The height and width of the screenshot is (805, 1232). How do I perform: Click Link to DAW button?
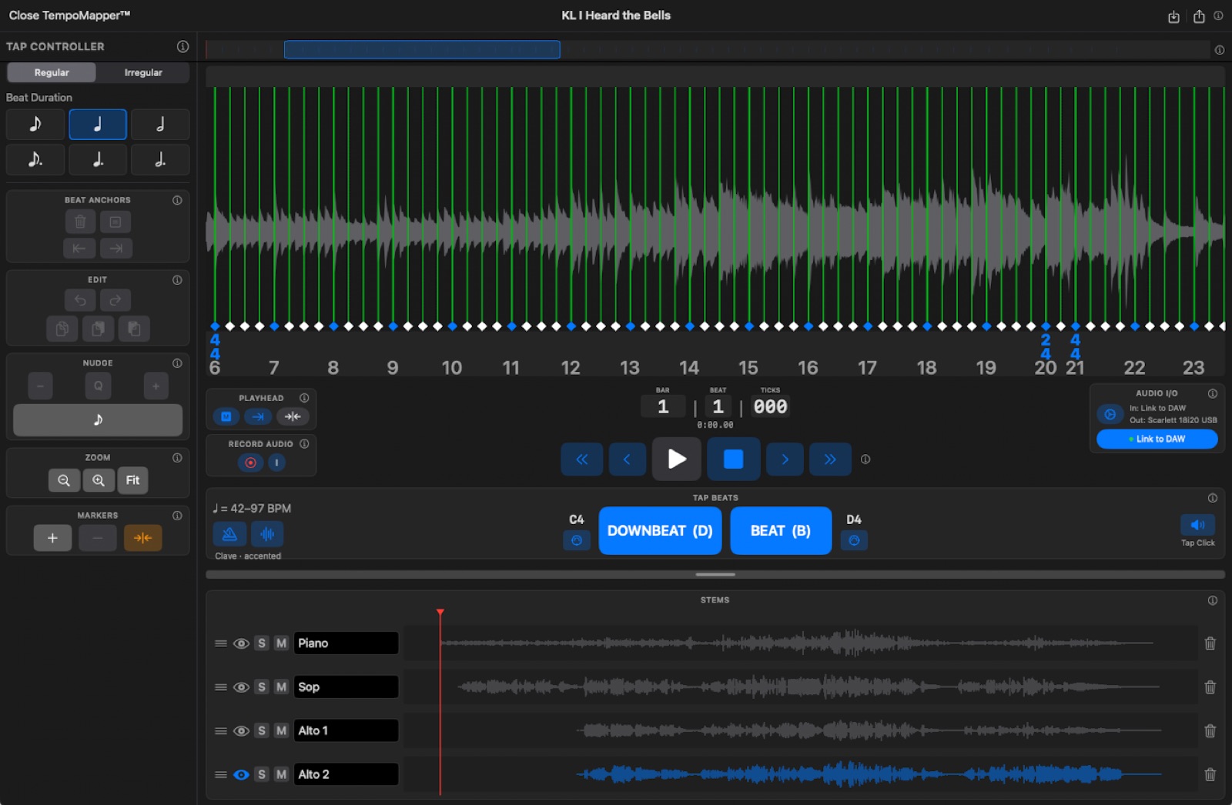(1157, 439)
